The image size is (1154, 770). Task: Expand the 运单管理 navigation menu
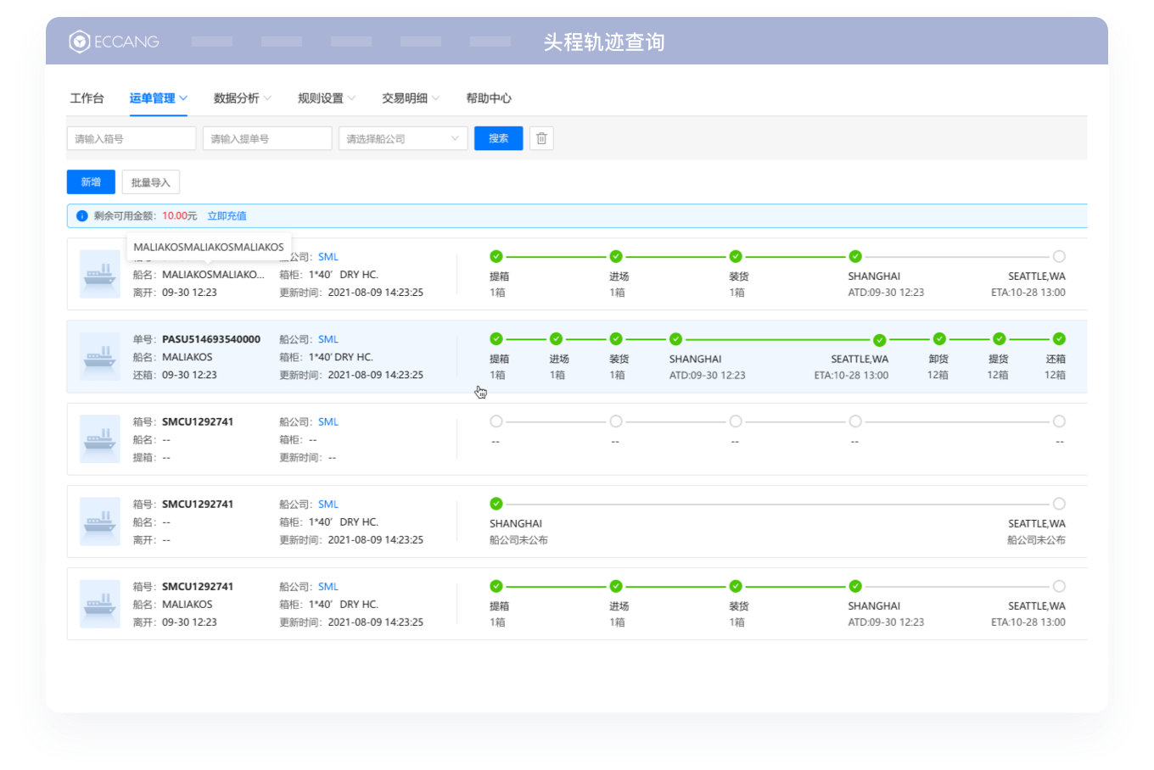159,98
